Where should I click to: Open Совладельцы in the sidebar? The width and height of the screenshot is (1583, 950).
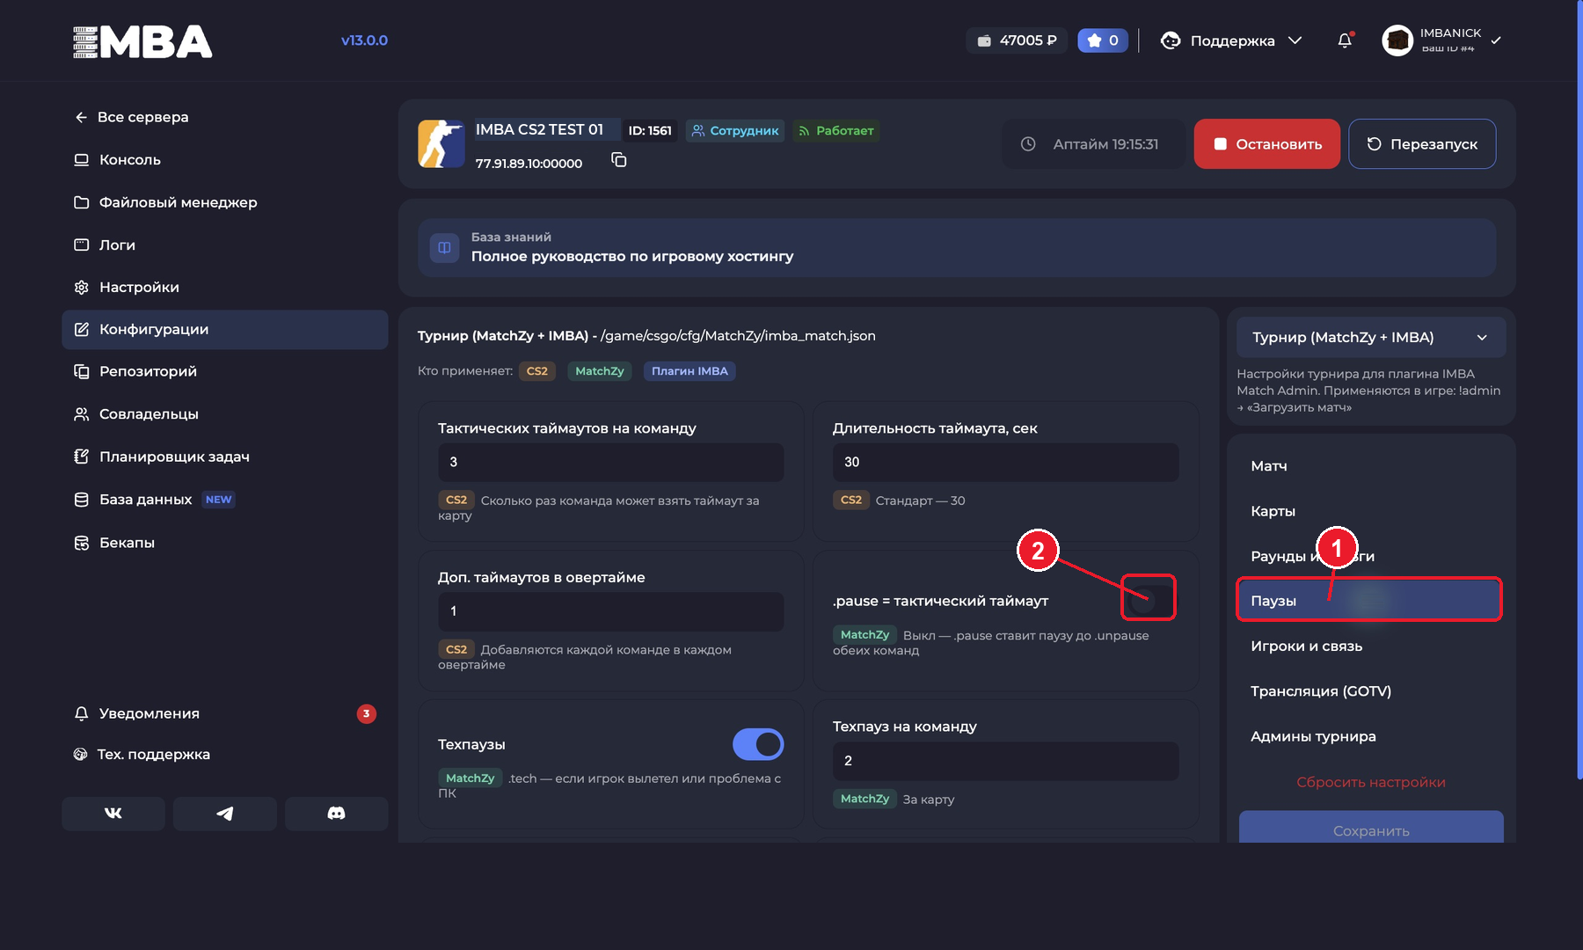(x=224, y=413)
